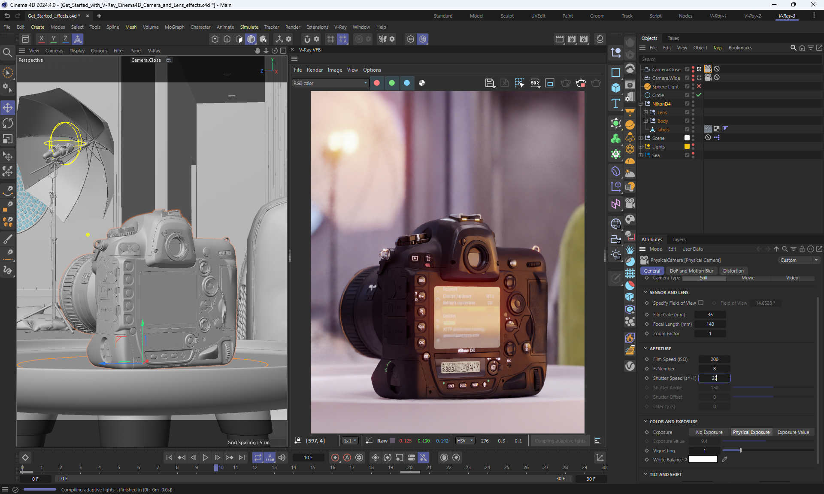Select the Move tool in left toolbar
Image resolution: width=824 pixels, height=494 pixels.
(x=8, y=107)
